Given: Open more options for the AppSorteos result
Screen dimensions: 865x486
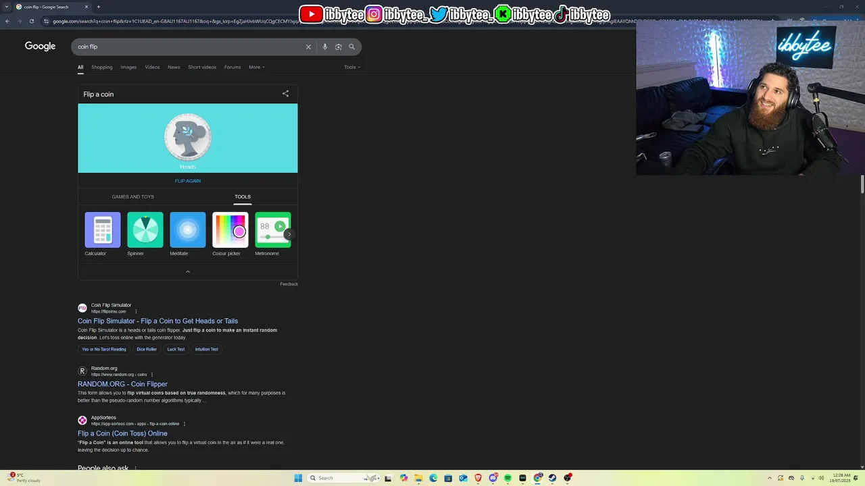Looking at the screenshot, I should [184, 424].
